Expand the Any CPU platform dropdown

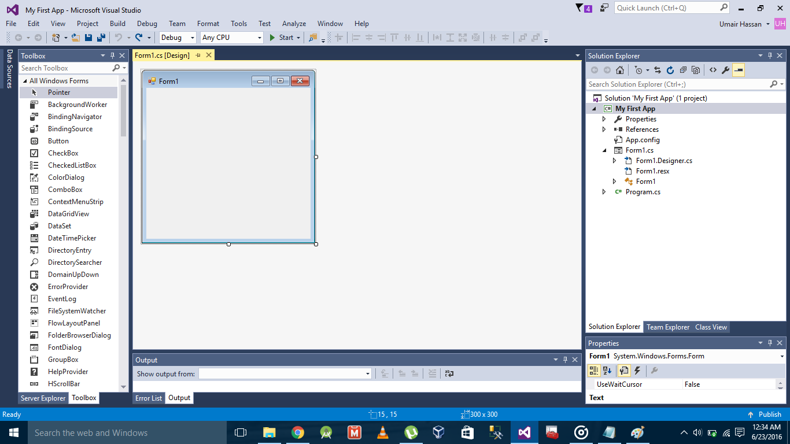pyautogui.click(x=260, y=37)
